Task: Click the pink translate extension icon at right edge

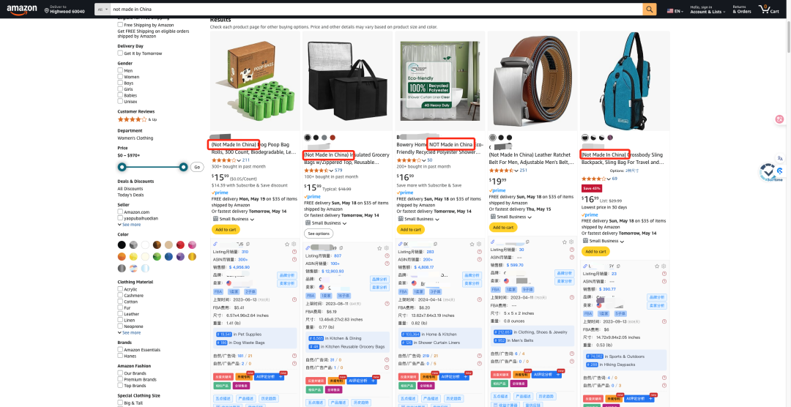Action: (781, 119)
